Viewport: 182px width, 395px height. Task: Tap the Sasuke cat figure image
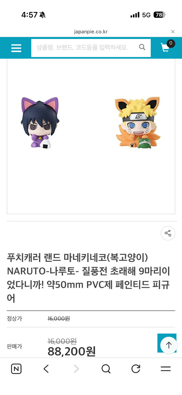[x=40, y=122]
